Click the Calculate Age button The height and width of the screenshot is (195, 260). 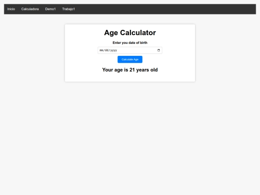130,59
